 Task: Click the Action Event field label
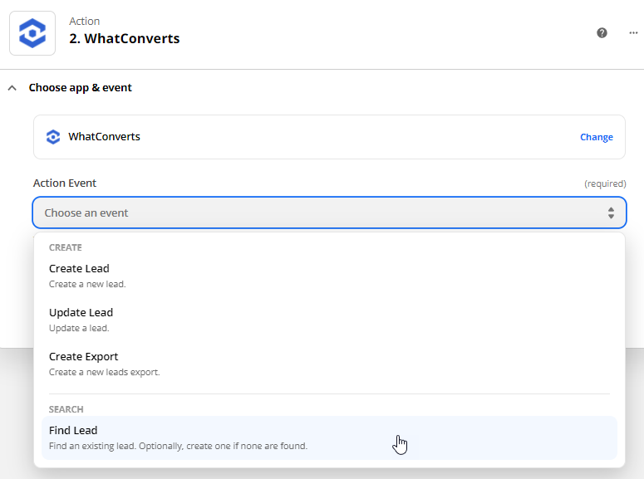point(65,183)
